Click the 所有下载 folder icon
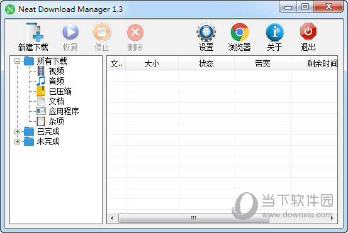Screen dimensions: 348x233 coord(29,61)
